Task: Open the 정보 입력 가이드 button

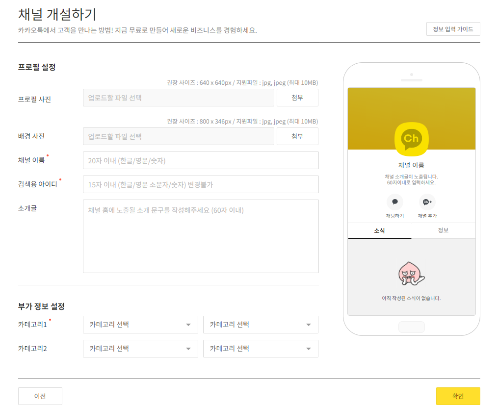Action: click(453, 29)
